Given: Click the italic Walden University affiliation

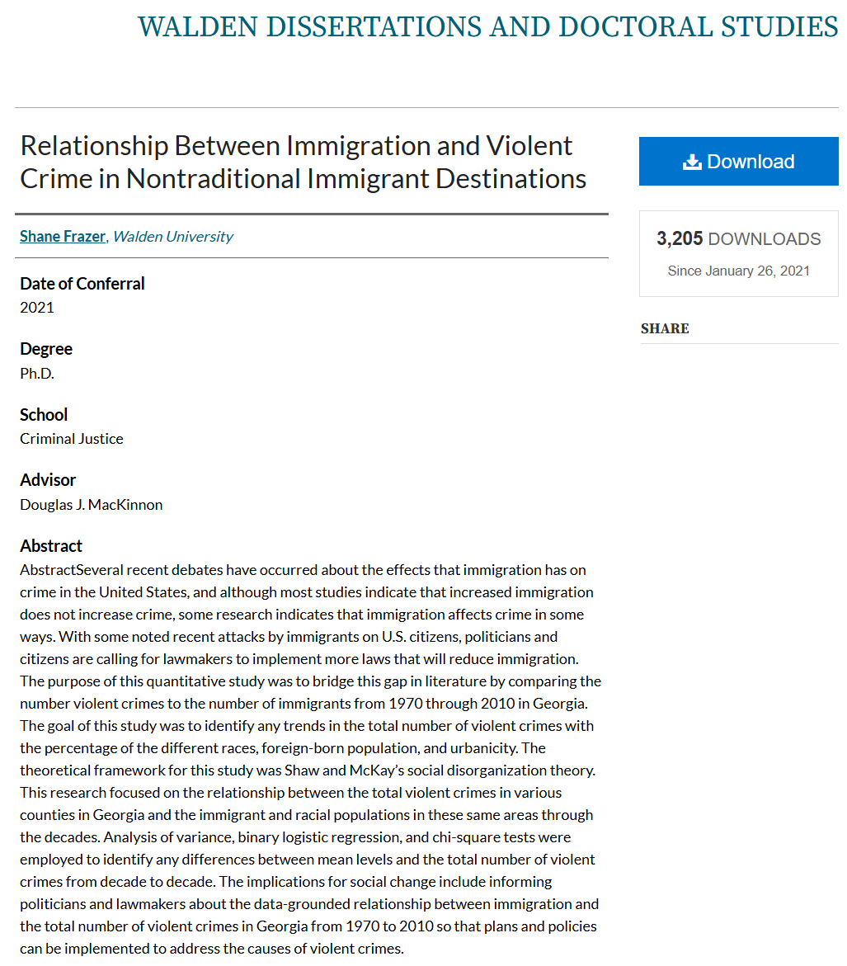Looking at the screenshot, I should [x=172, y=237].
